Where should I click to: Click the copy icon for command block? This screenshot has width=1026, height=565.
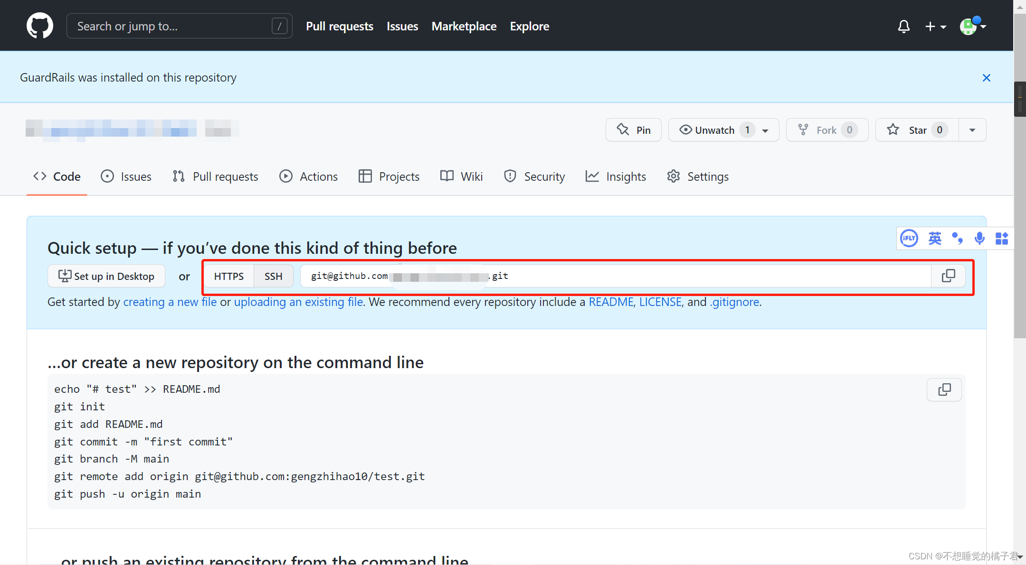[945, 389]
